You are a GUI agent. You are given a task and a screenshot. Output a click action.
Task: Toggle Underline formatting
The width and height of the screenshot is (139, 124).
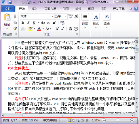[x=34, y=23]
